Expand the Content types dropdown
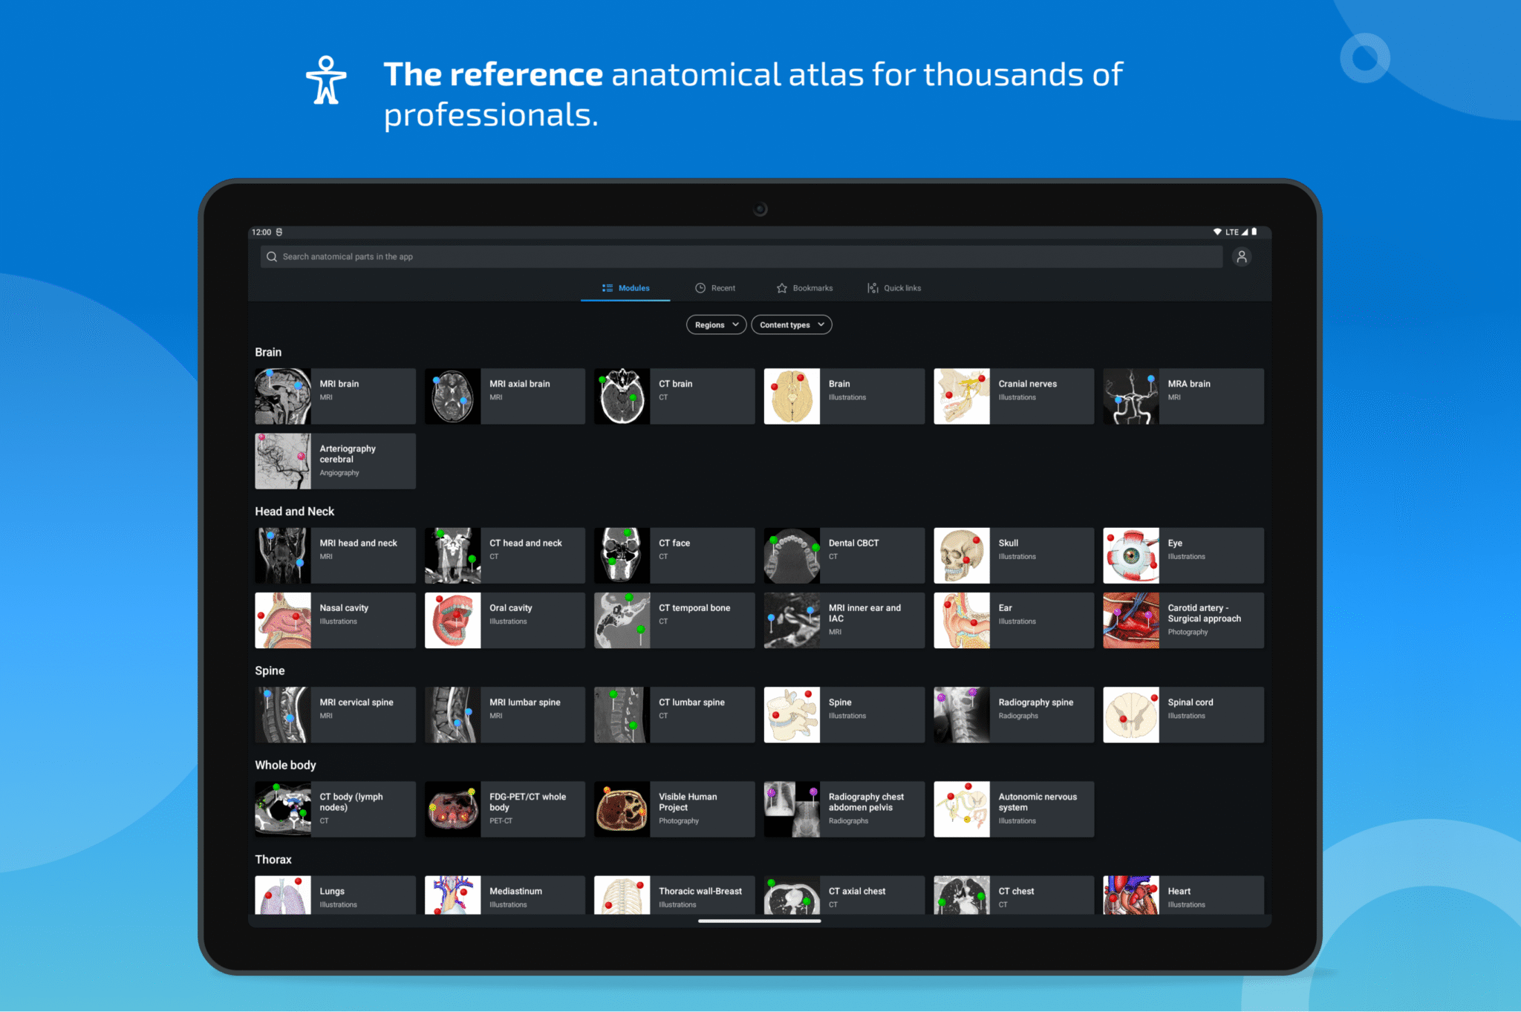Viewport: 1521px width, 1012px height. point(791,324)
